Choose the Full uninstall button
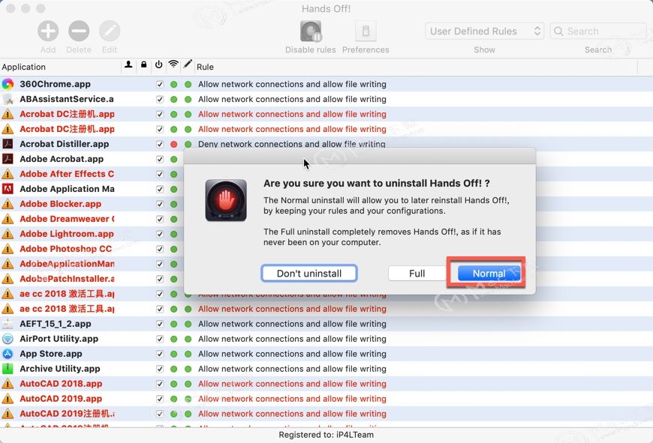The image size is (653, 443). pos(417,274)
